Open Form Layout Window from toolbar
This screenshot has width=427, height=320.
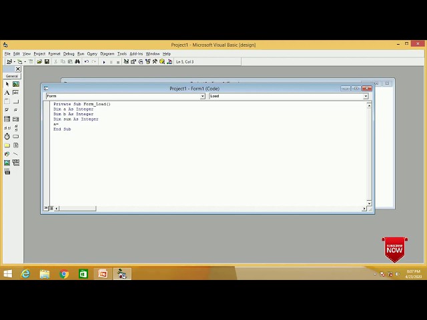pyautogui.click(x=141, y=62)
